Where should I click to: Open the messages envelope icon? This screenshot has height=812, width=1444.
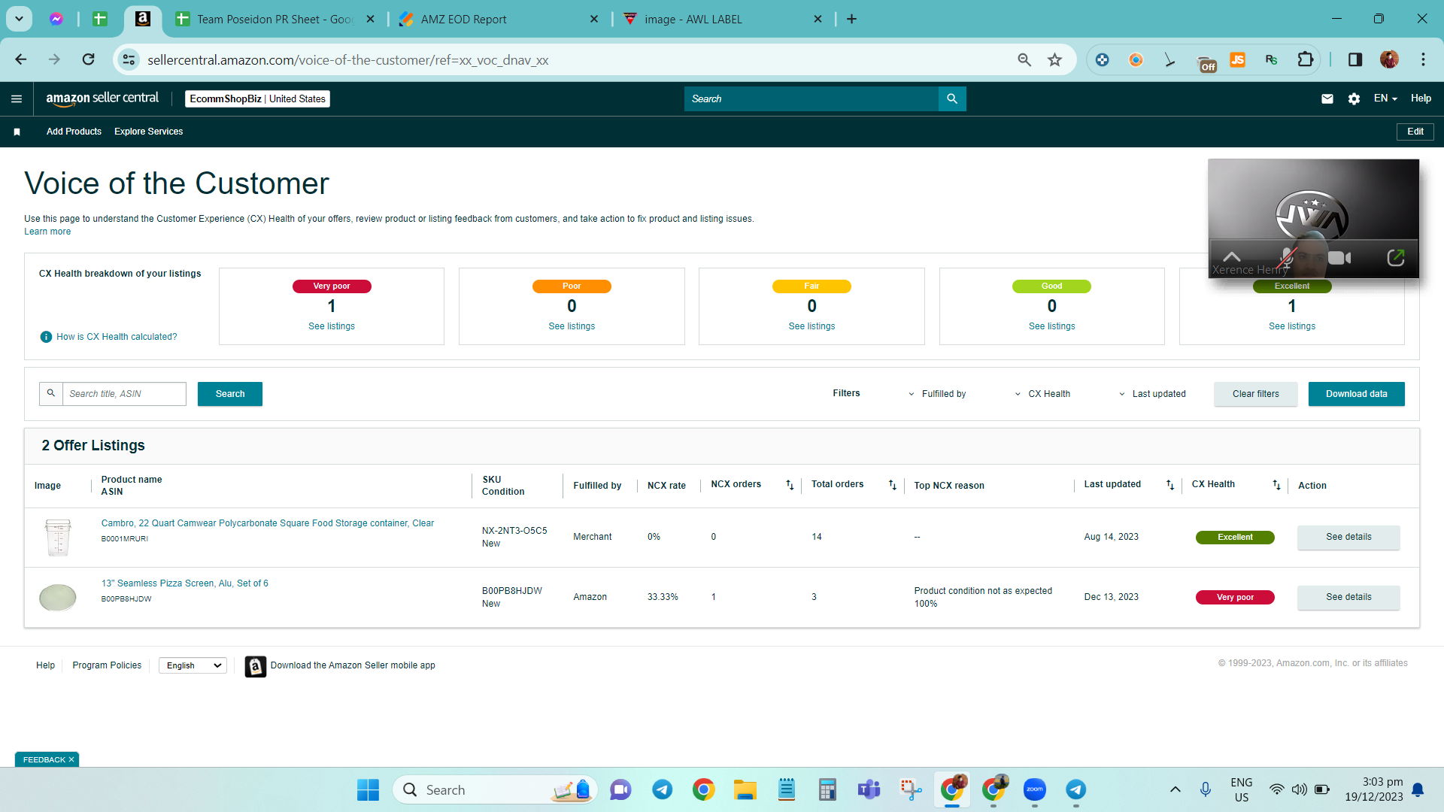(1327, 98)
